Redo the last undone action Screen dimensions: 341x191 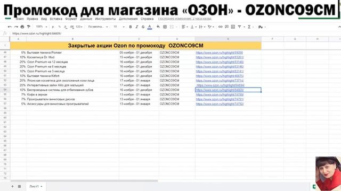tap(16, 27)
